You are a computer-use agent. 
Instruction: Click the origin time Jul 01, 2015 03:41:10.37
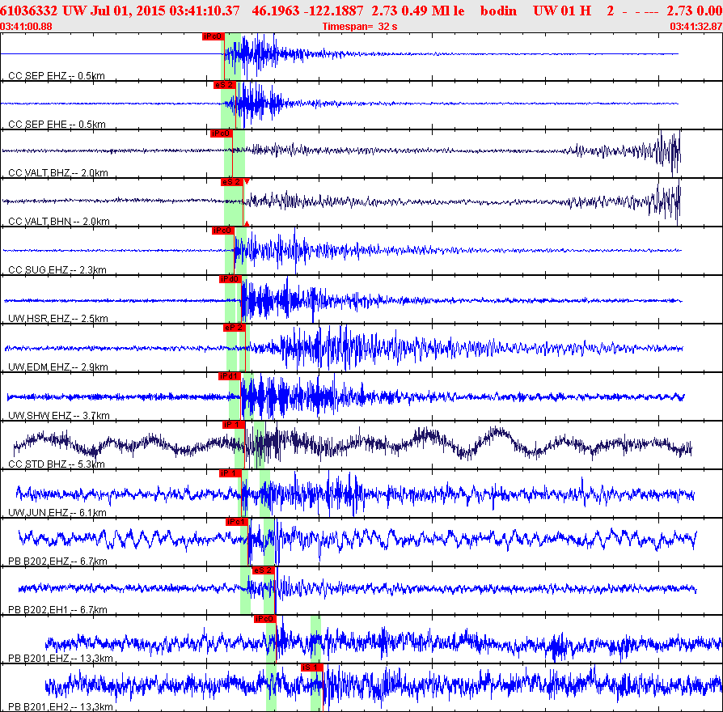[165, 11]
